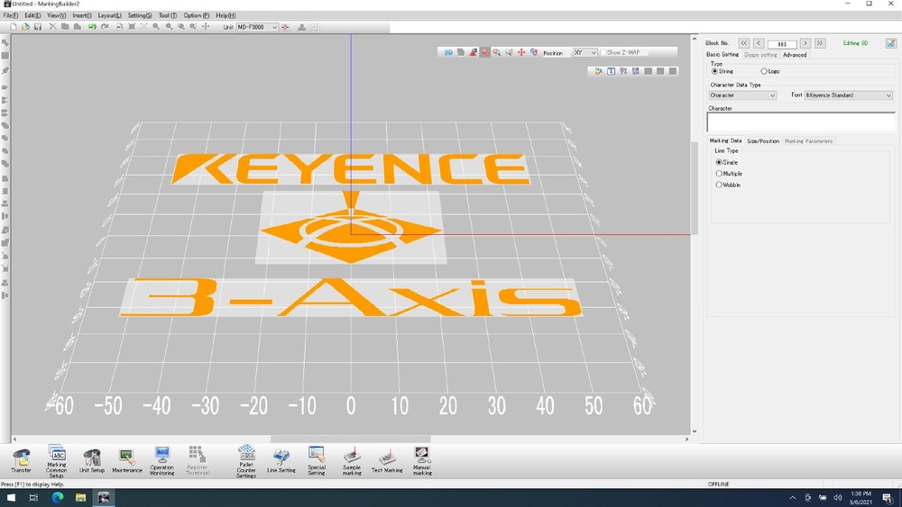Open Marking Common Setup
The height and width of the screenshot is (507, 902).
[56, 461]
